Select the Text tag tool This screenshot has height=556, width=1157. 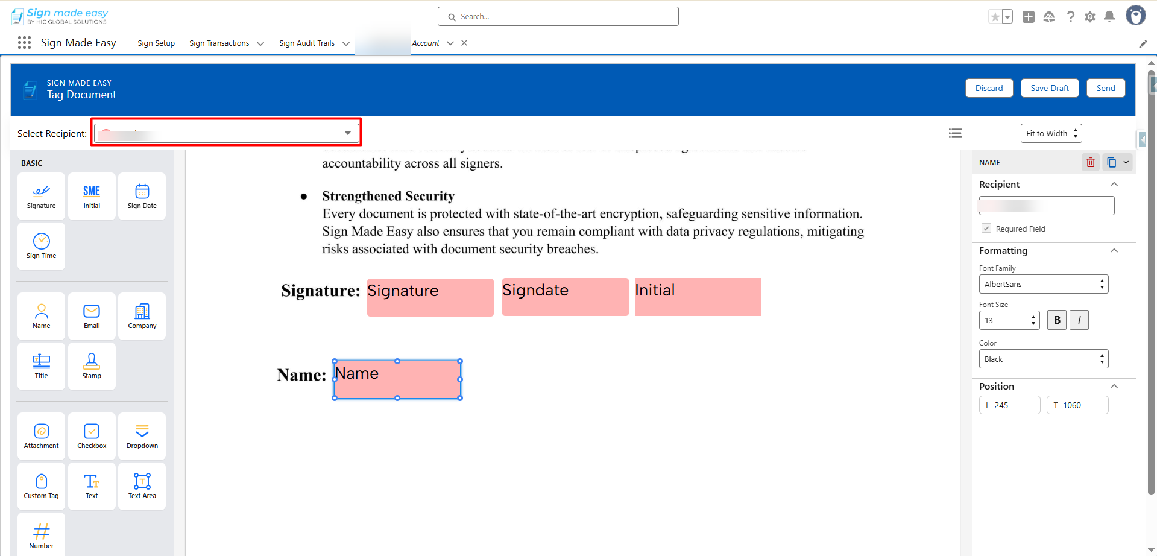(92, 487)
